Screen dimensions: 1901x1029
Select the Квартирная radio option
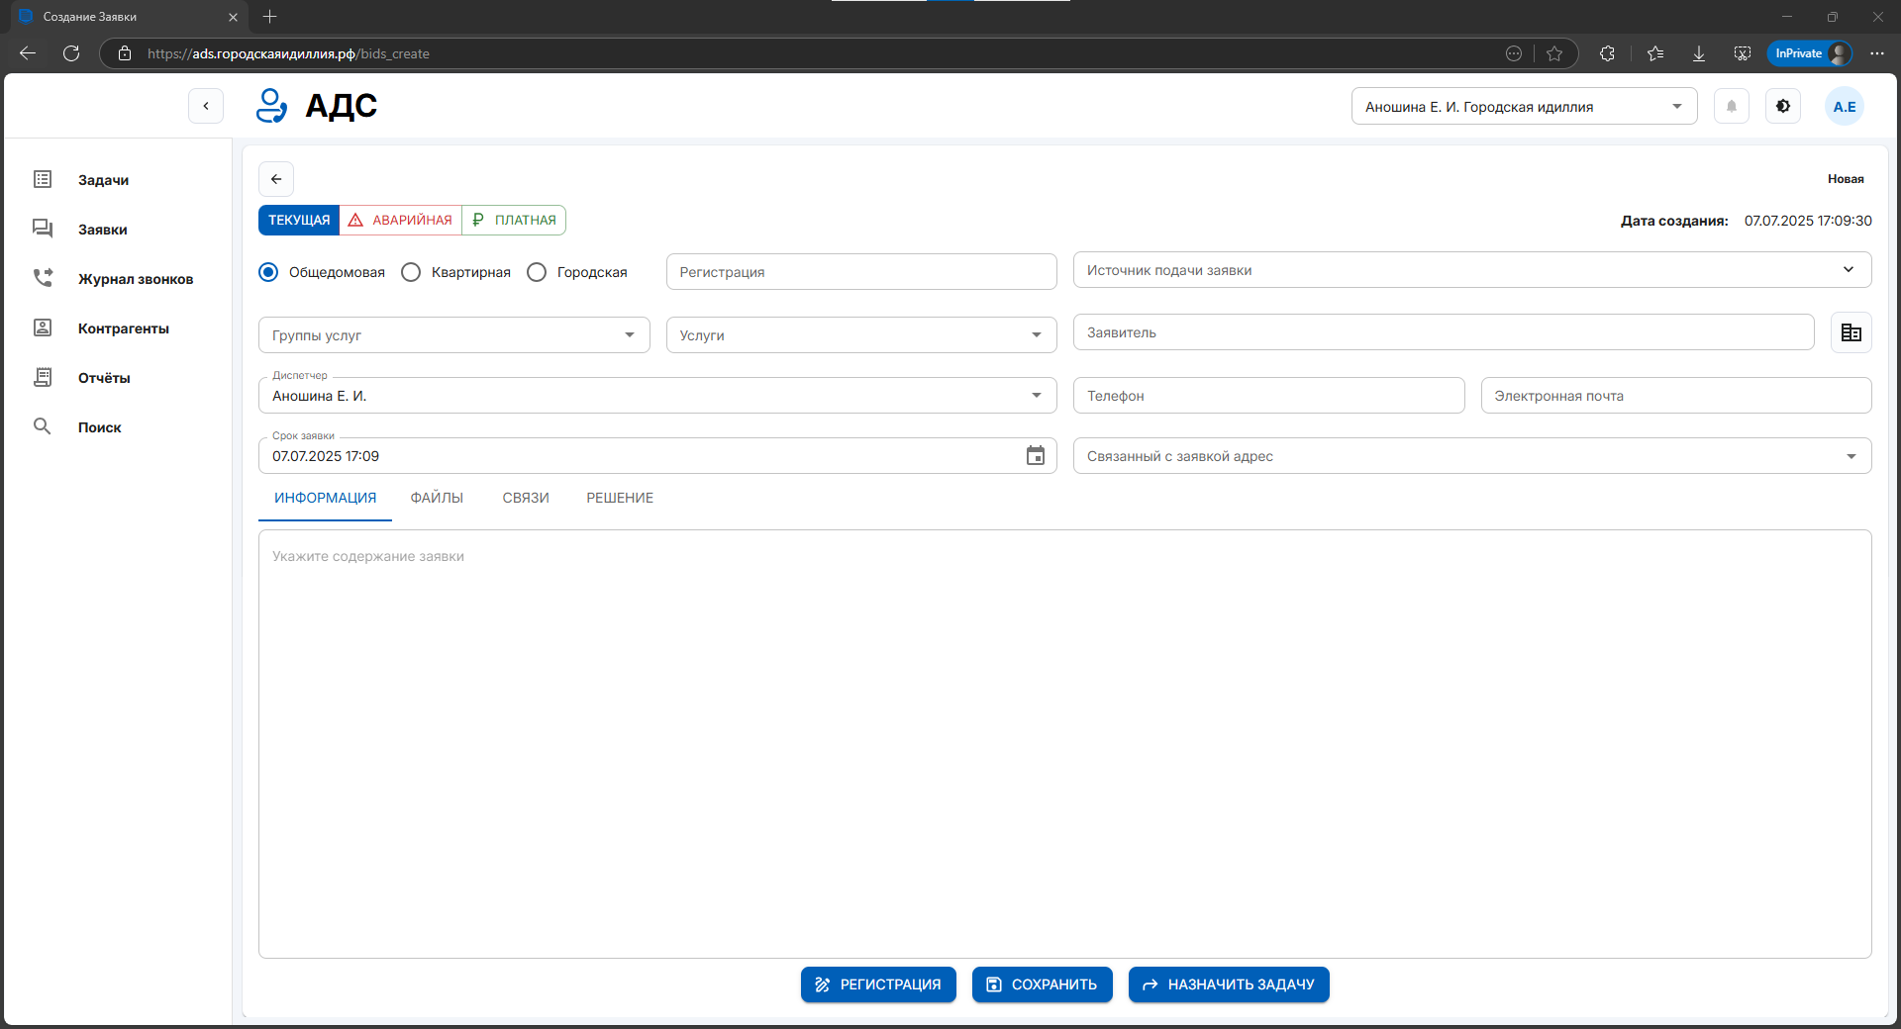(x=411, y=272)
